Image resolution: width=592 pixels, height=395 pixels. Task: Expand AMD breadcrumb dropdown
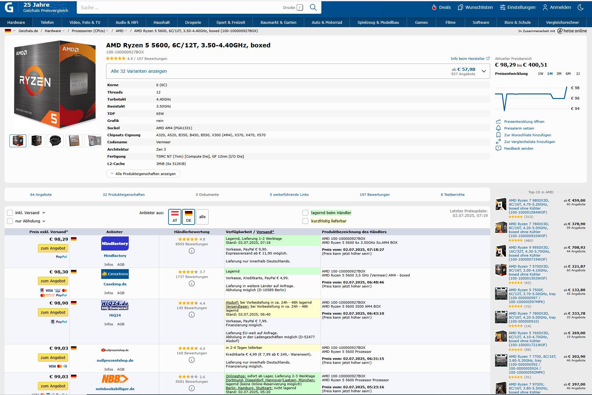pos(126,31)
